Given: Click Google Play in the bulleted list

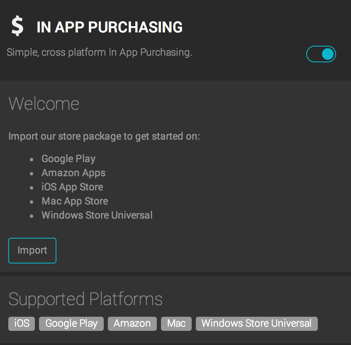Looking at the screenshot, I should [x=68, y=159].
